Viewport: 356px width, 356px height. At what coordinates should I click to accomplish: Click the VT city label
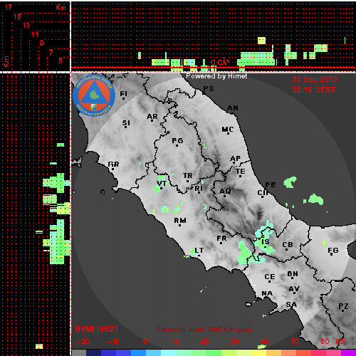click(x=162, y=183)
